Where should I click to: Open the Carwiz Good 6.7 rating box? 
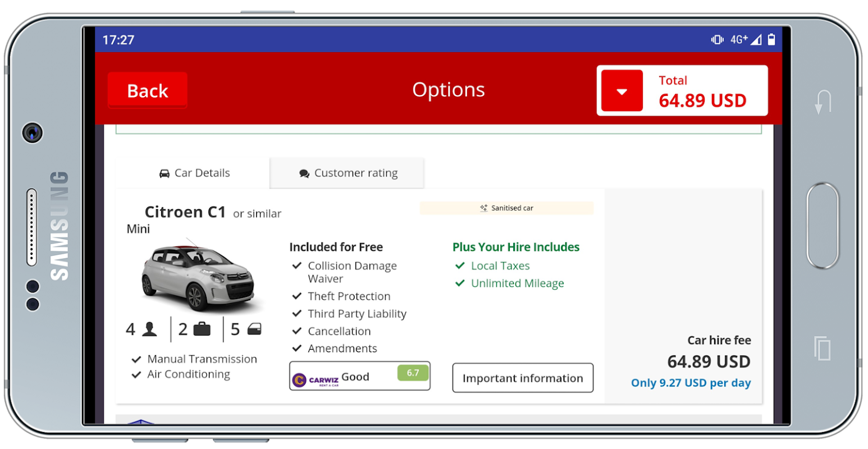click(360, 375)
